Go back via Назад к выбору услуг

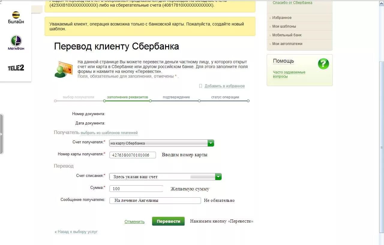click(x=76, y=232)
